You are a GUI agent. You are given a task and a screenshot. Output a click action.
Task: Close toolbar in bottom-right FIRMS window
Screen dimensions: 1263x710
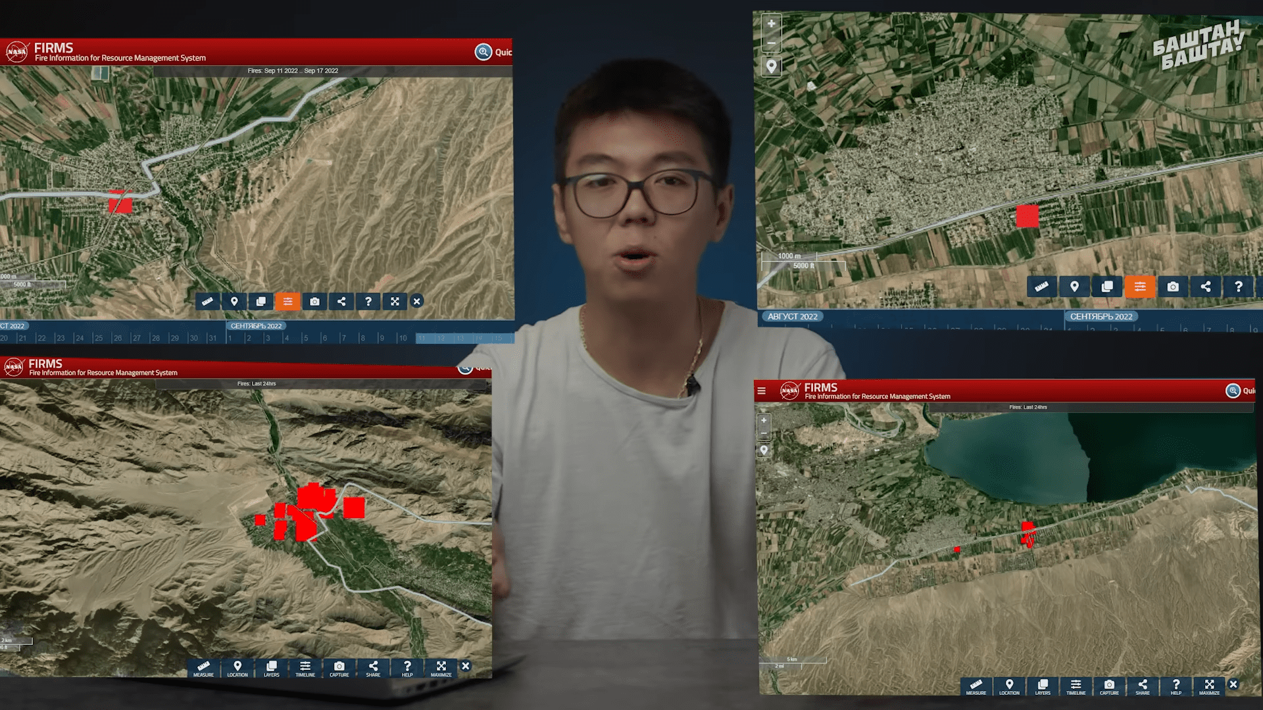pyautogui.click(x=1234, y=684)
